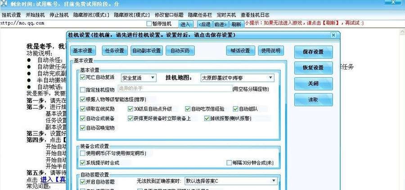Screen dimensions: 405x190
Task: Open 开始挂机 in the menu bar
Action: 35,15
